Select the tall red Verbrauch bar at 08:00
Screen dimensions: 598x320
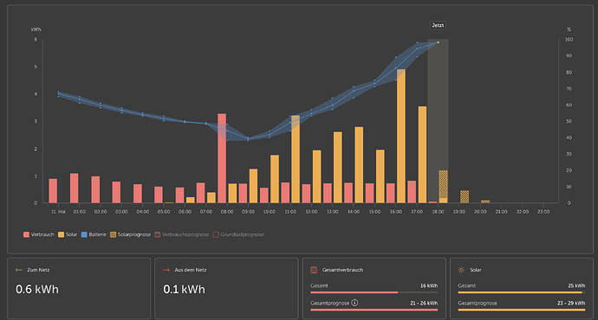(x=222, y=158)
